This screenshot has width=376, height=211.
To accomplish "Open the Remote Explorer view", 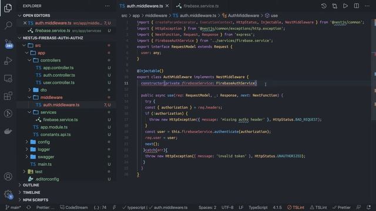I will 8,79.
